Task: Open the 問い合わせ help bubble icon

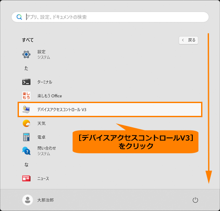Action: [26, 151]
